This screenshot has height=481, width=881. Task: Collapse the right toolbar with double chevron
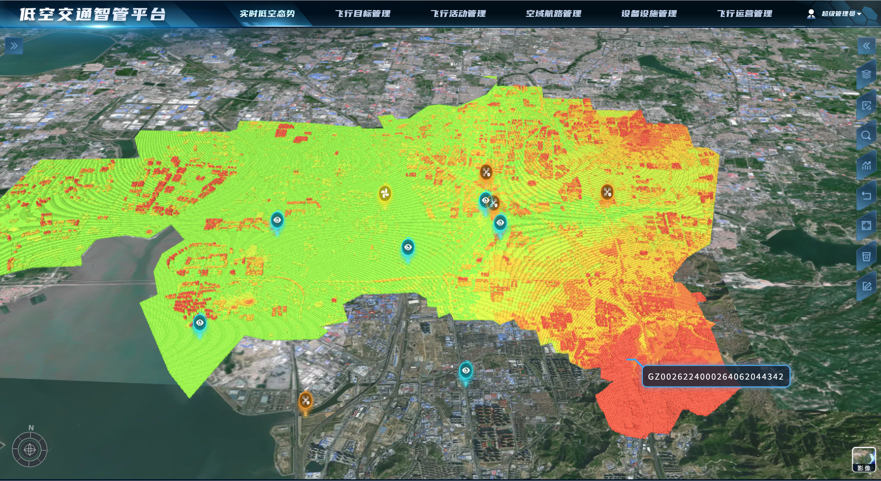coord(866,46)
